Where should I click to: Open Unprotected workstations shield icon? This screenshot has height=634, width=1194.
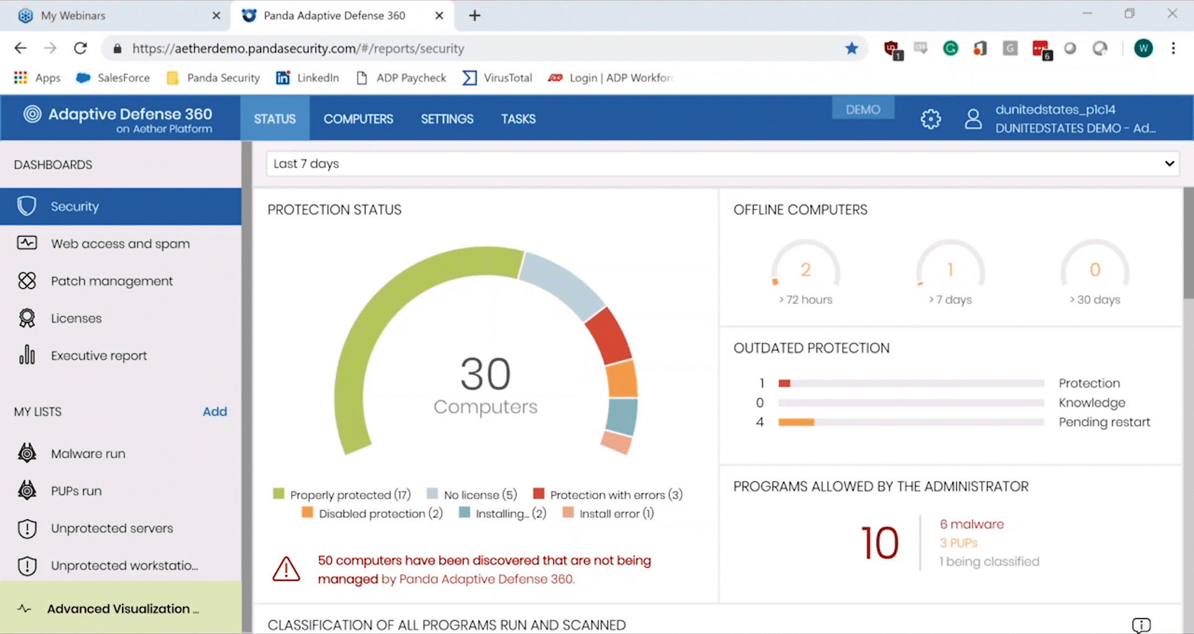tap(27, 566)
